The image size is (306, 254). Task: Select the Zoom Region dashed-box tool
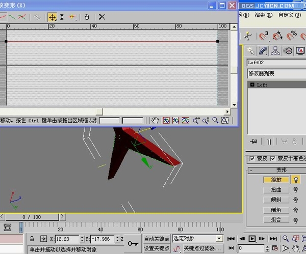click(x=225, y=121)
